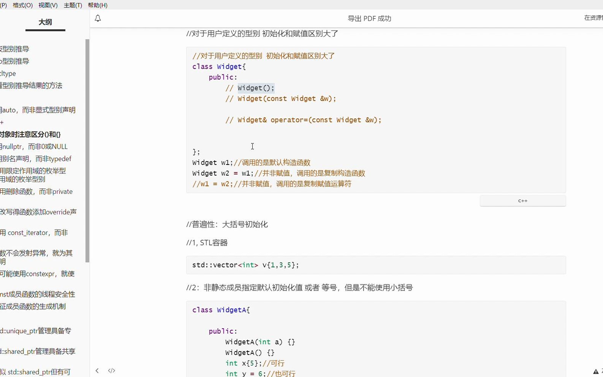This screenshot has width=603, height=377.
Task: Click code line int y = 6;//也可行
Action: [260, 374]
